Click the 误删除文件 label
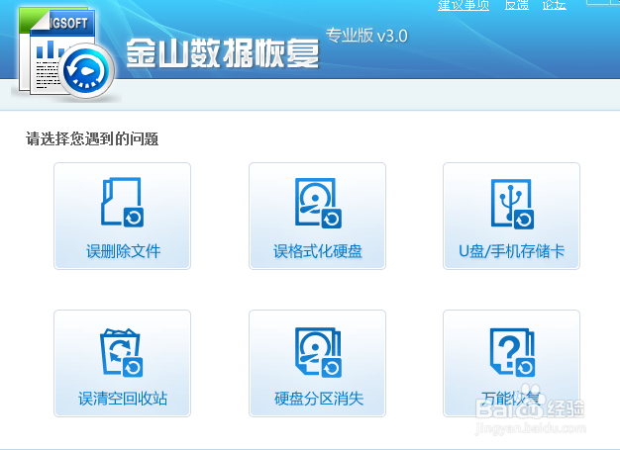Screen dimensions: 620x450 pos(124,251)
